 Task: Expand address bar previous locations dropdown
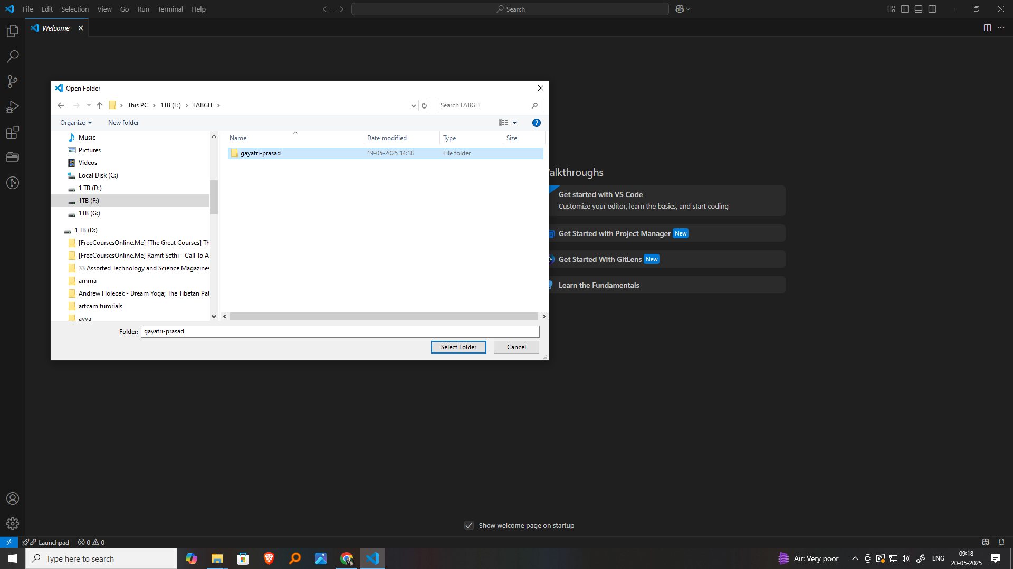tap(413, 105)
